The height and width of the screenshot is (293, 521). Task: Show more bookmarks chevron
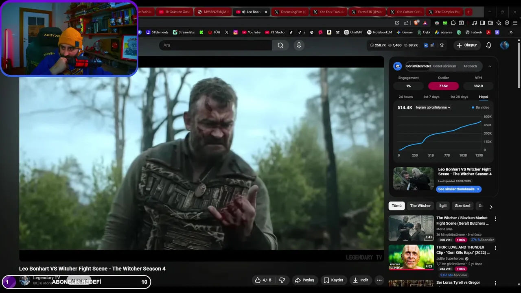511,32
